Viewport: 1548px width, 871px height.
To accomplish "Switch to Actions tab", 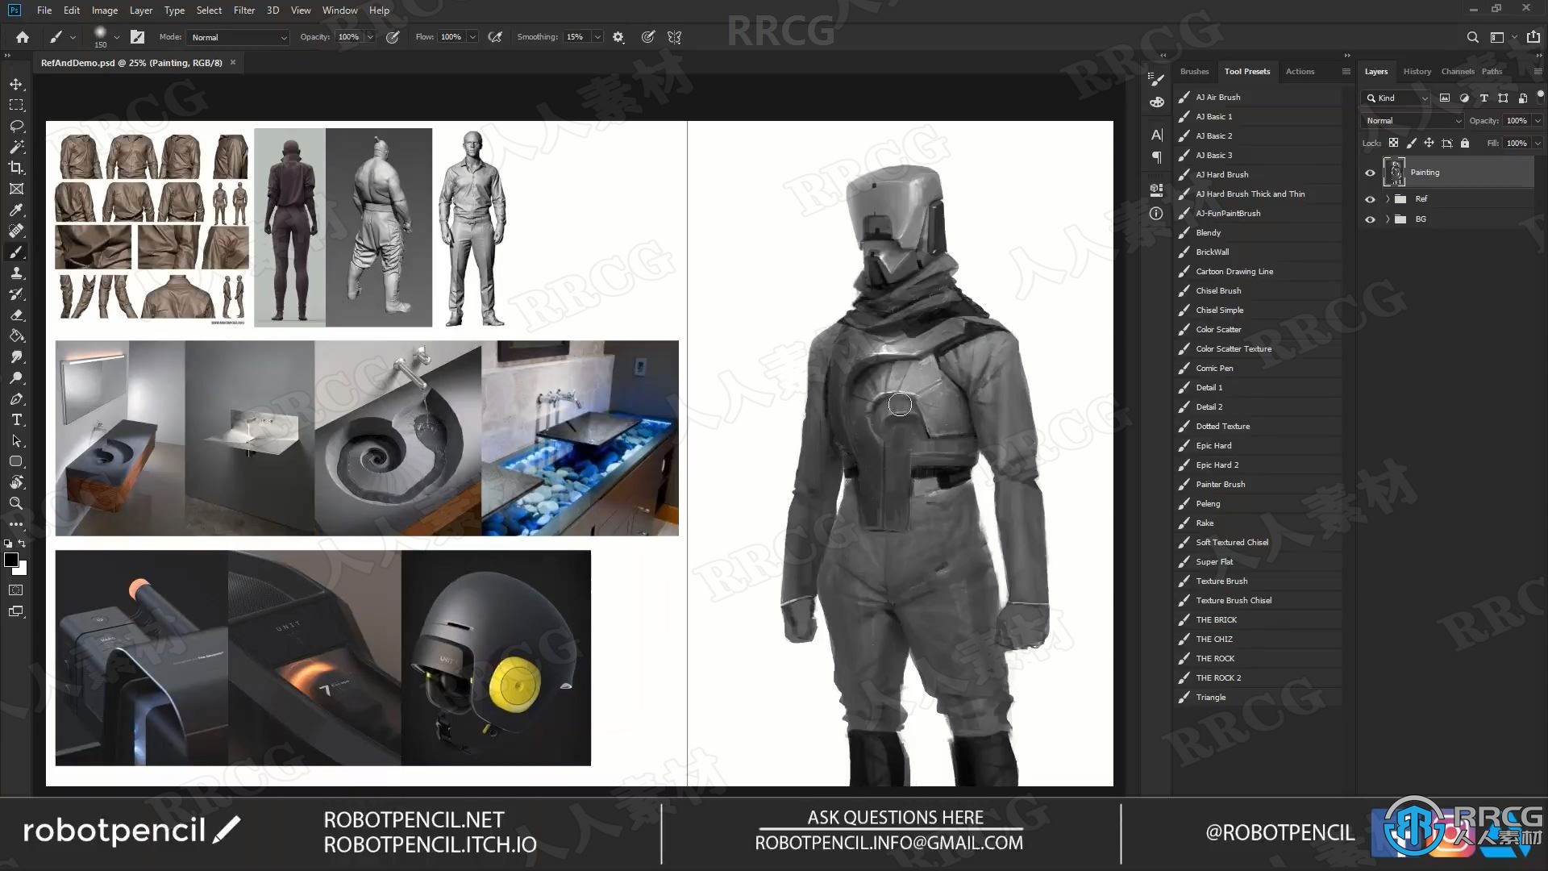I will pyautogui.click(x=1300, y=71).
